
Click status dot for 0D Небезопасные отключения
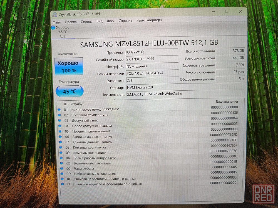click(62, 174)
